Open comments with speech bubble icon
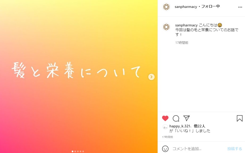This screenshot has width=245, height=153. [176, 118]
